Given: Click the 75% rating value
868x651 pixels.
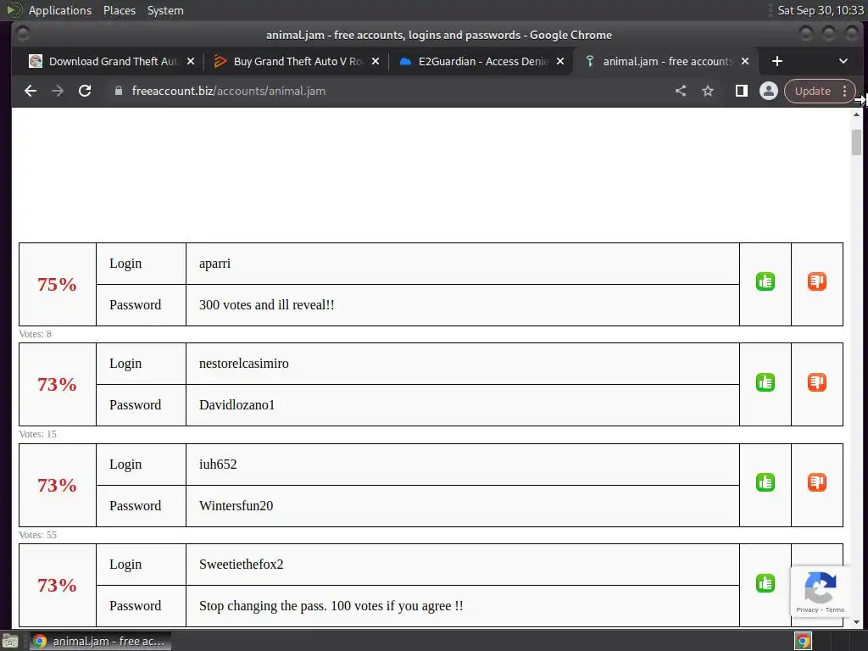Looking at the screenshot, I should pyautogui.click(x=57, y=285).
